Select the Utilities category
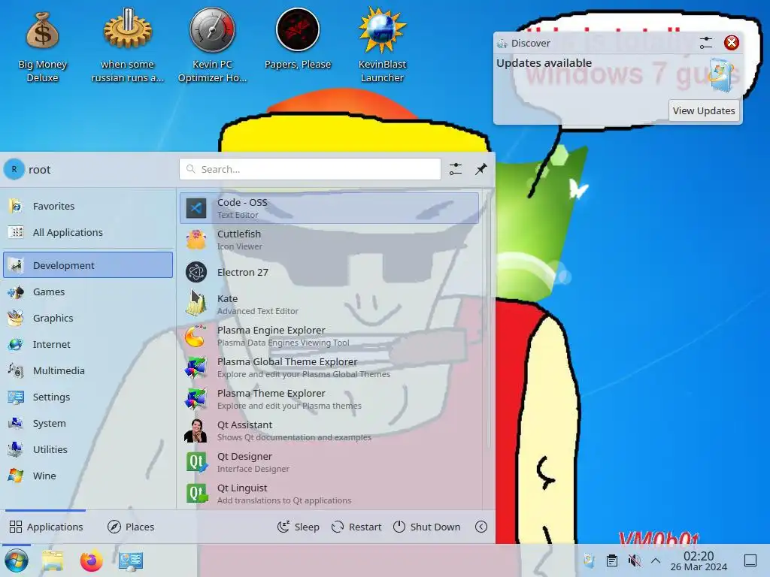The image size is (770, 577). pos(89,449)
